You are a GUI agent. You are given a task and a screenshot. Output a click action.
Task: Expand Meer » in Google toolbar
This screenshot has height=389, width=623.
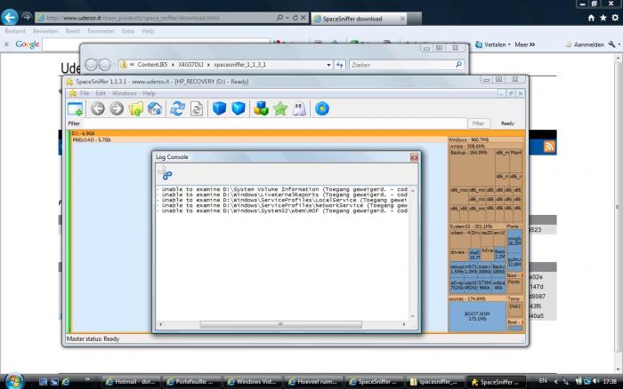pos(524,44)
